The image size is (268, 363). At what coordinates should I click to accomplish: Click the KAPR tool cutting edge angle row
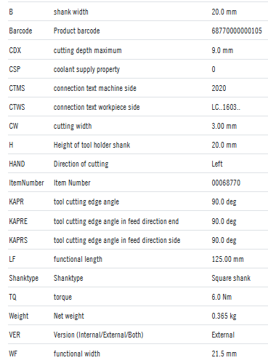(138, 202)
